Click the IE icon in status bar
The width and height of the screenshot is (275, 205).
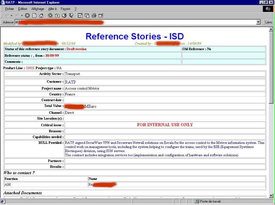[3, 201]
